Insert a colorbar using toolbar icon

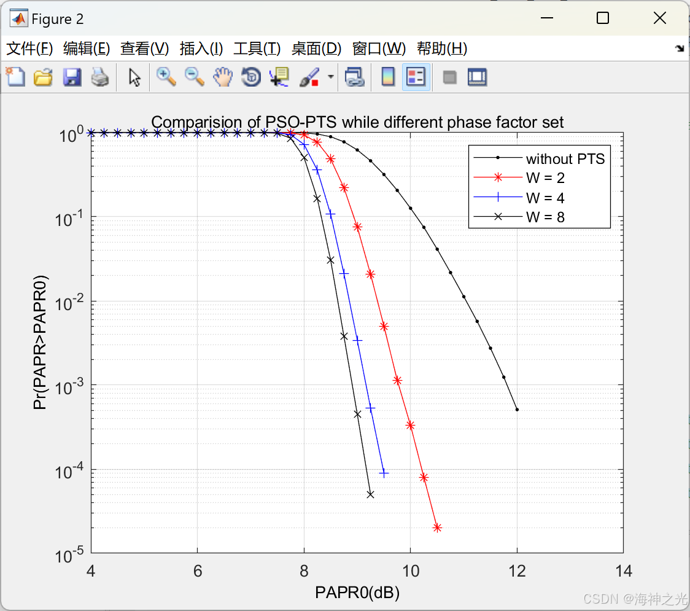(x=388, y=77)
